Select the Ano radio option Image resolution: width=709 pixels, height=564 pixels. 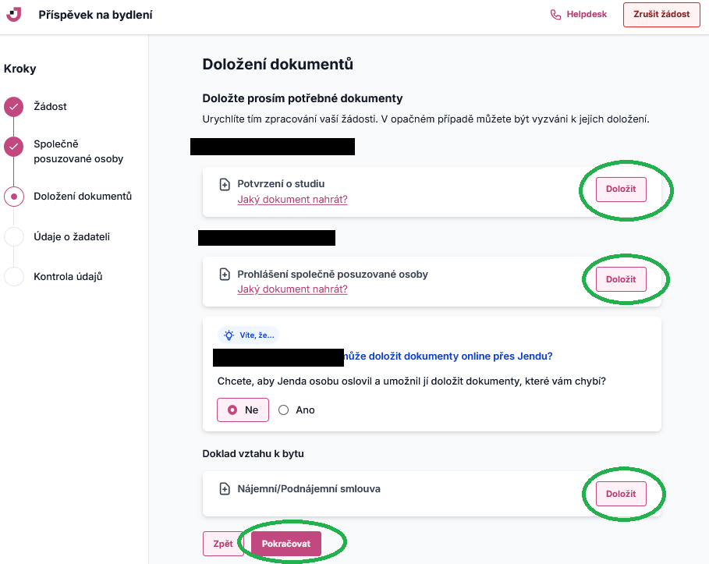pyautogui.click(x=296, y=410)
